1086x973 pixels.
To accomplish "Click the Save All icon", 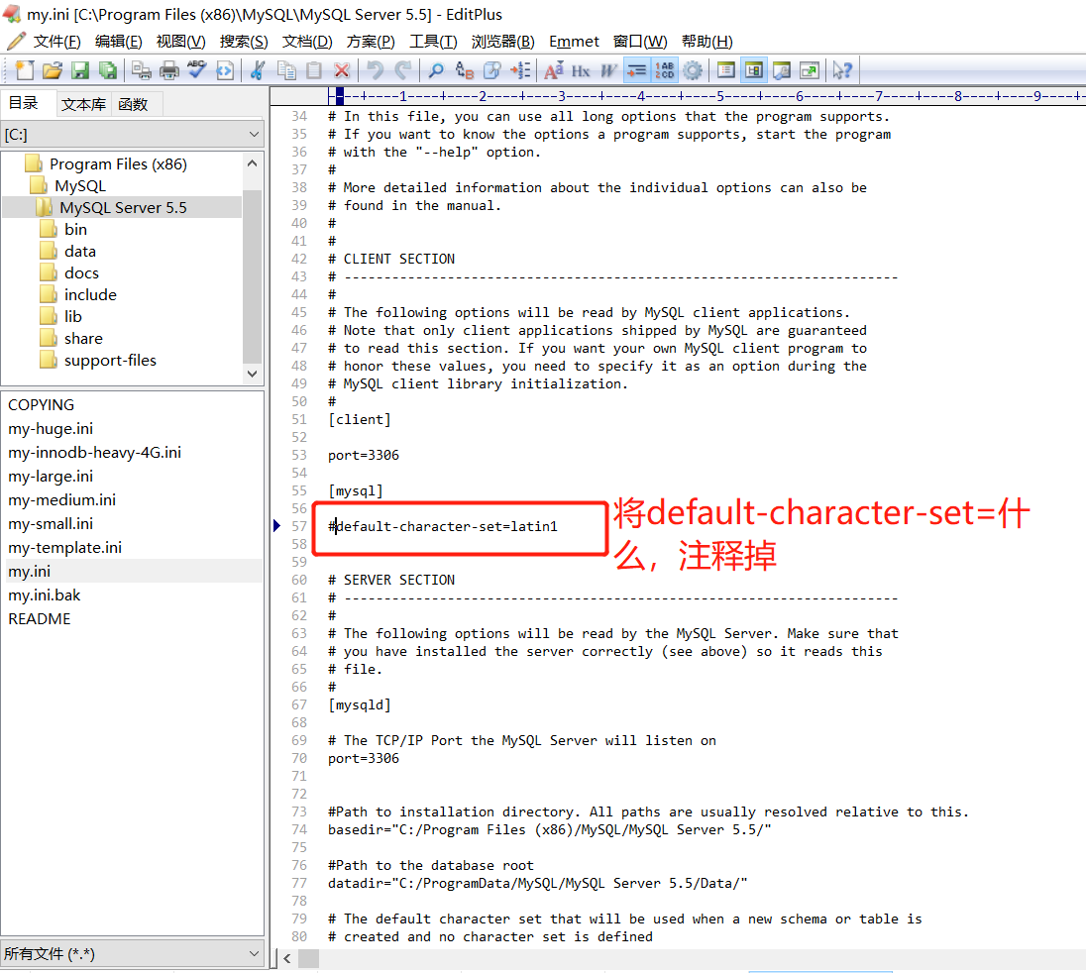I will pos(107,70).
